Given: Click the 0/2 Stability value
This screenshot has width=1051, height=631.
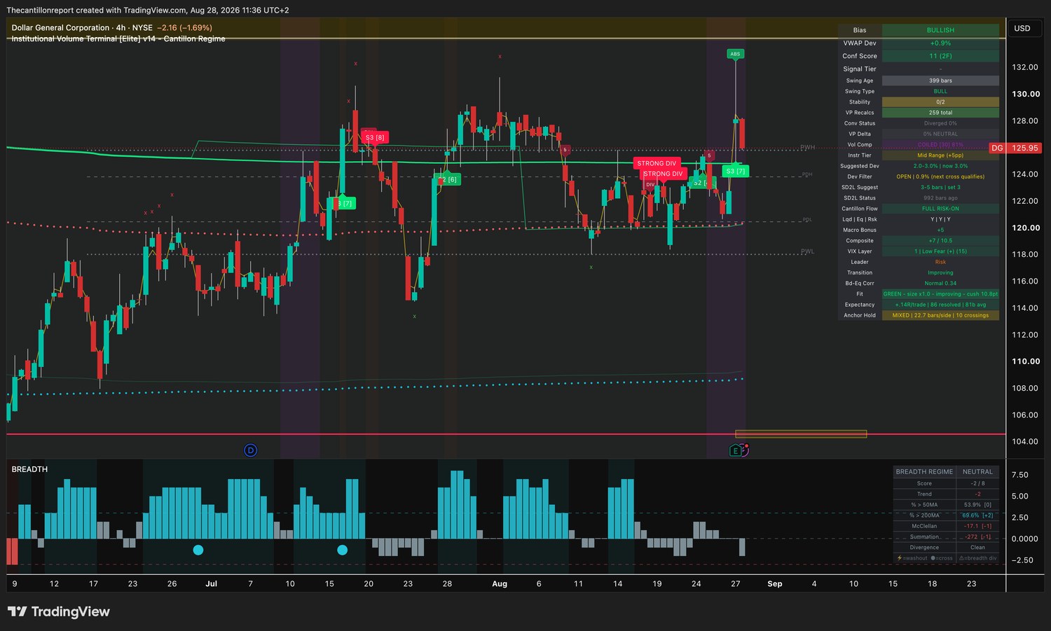Looking at the screenshot, I should [x=940, y=102].
